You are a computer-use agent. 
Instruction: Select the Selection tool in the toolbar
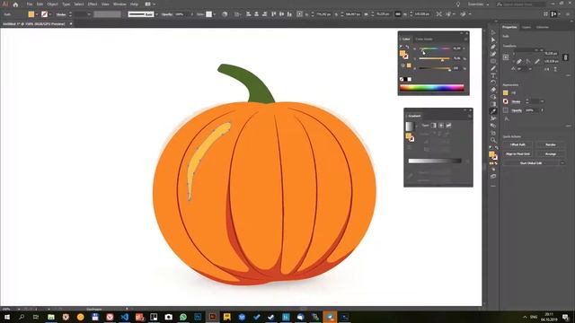[x=493, y=32]
